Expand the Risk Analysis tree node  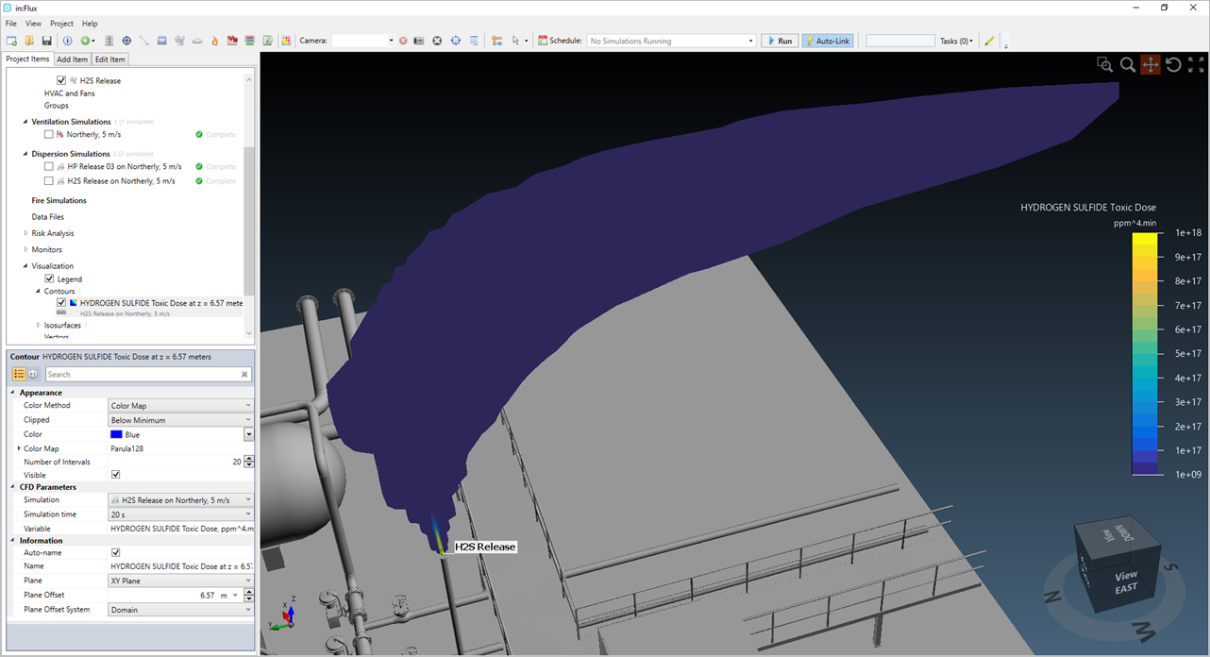coord(26,233)
